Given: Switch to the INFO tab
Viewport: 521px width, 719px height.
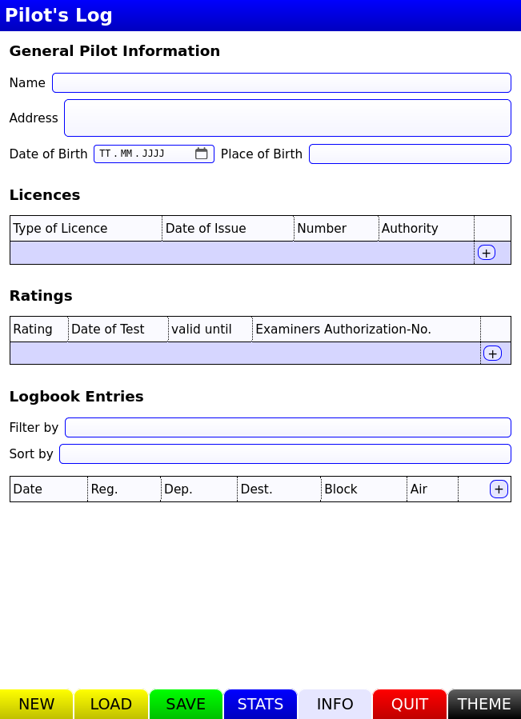Looking at the screenshot, I should pos(335,704).
